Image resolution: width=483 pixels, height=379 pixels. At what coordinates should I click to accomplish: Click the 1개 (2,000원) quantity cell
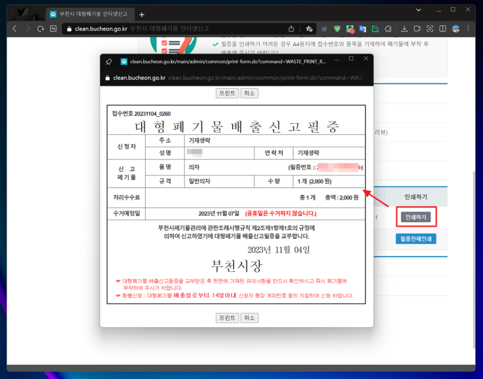329,181
